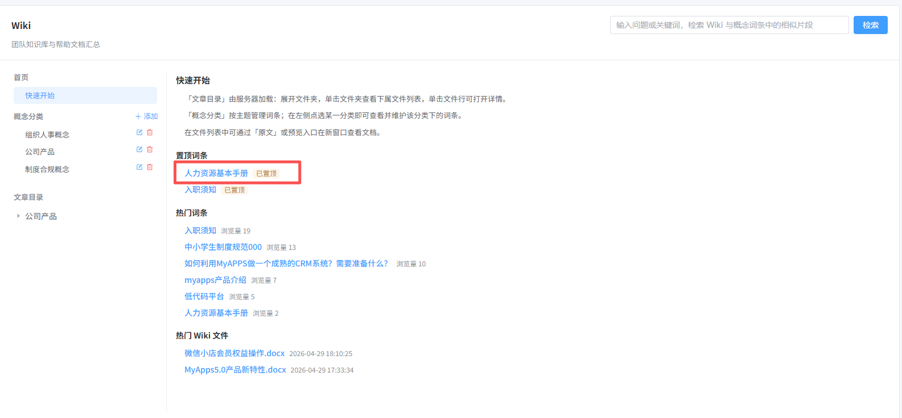Click timestamp 2026-04-29 17:33:34
902x418 pixels.
click(322, 370)
